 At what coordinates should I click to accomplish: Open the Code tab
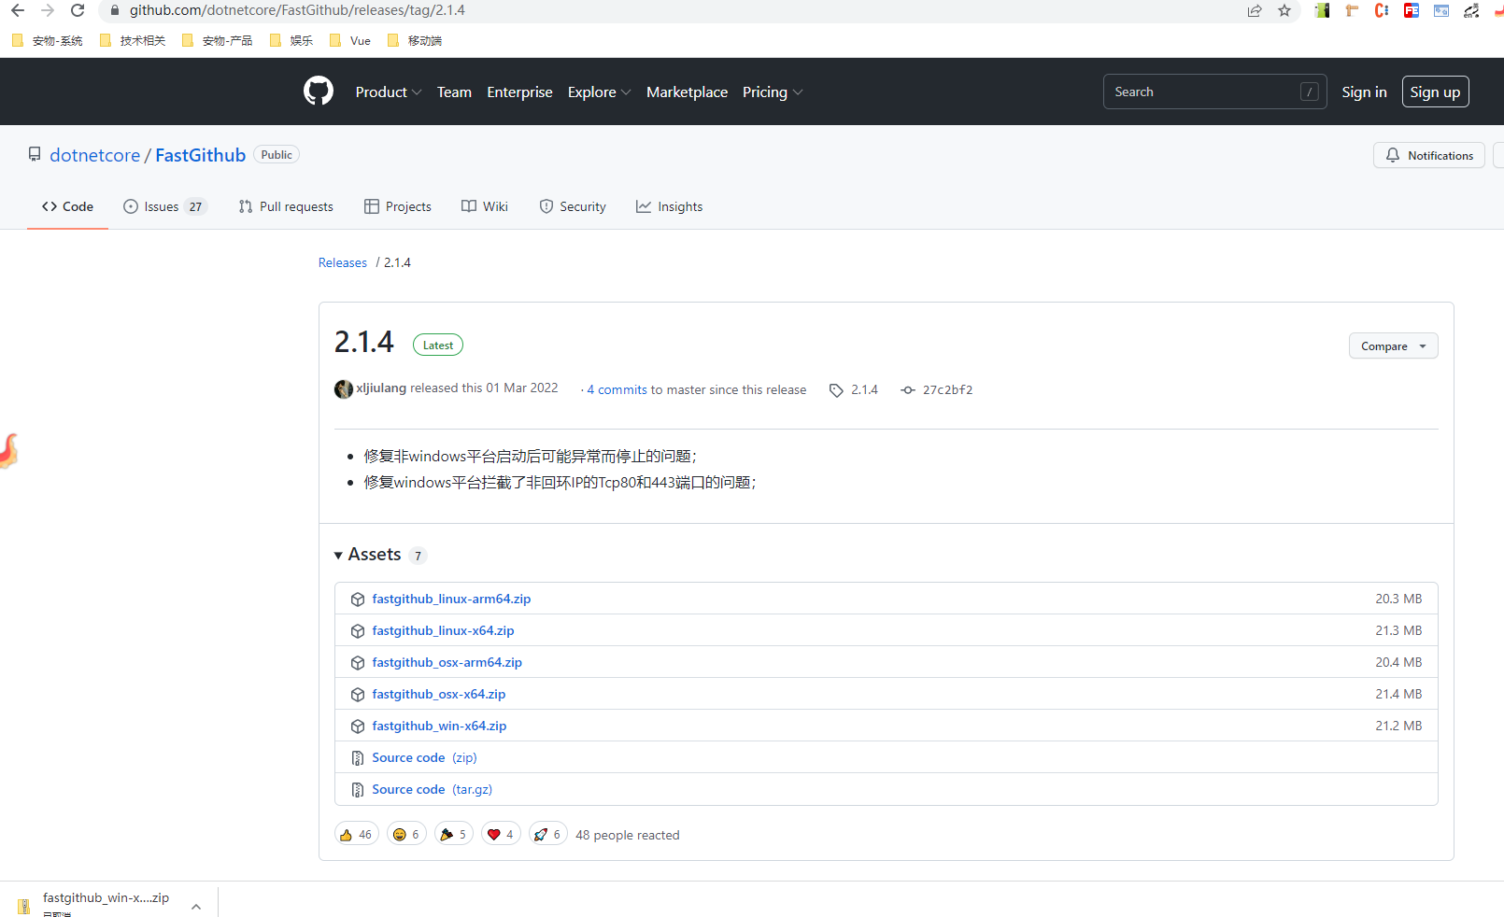pos(67,206)
